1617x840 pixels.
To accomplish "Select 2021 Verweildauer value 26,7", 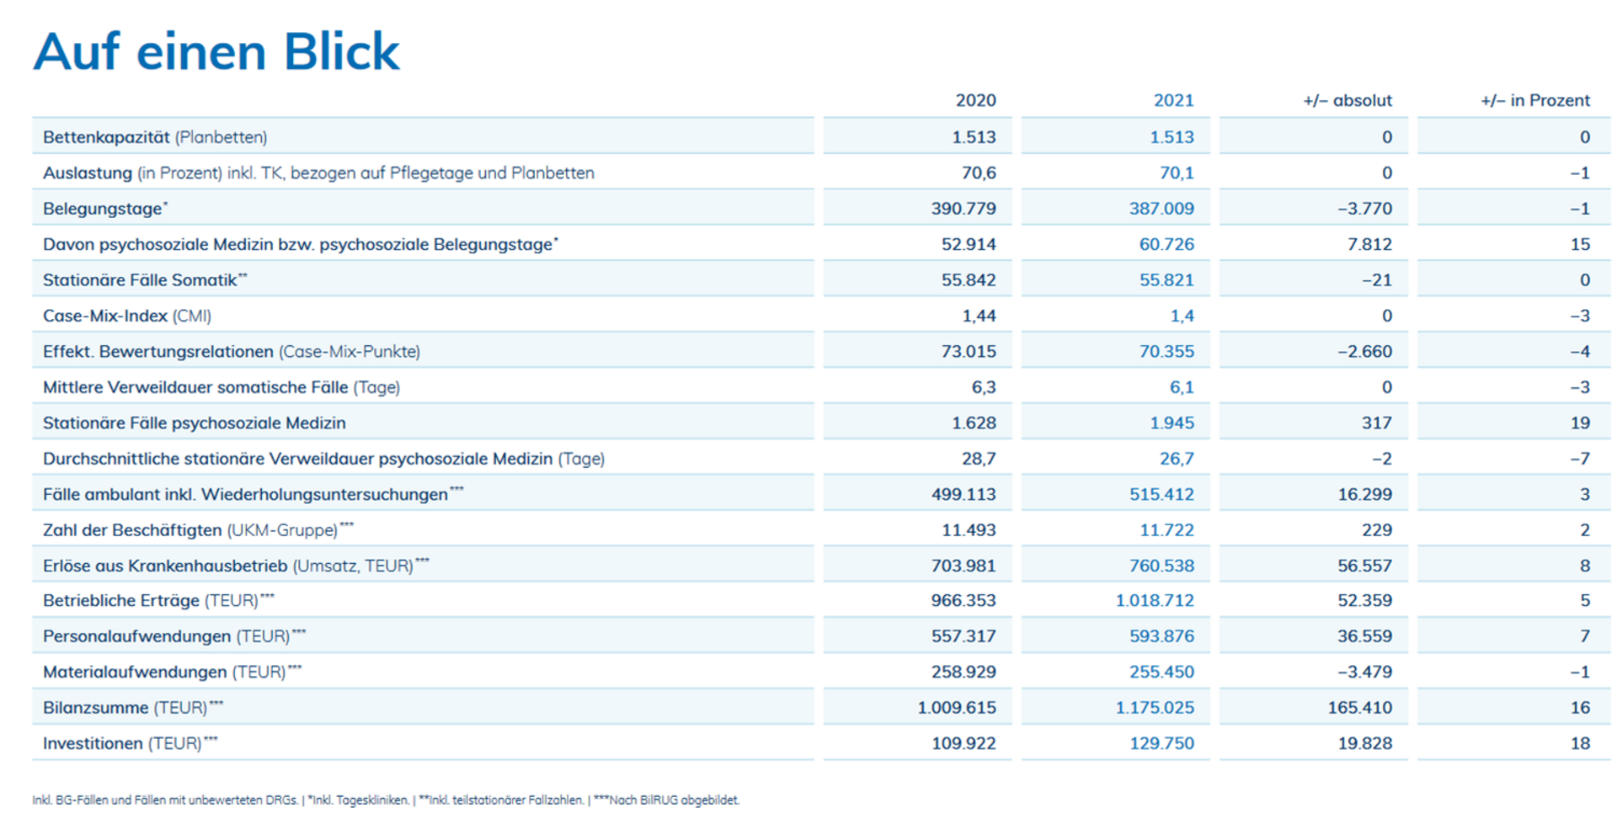I will (1177, 459).
